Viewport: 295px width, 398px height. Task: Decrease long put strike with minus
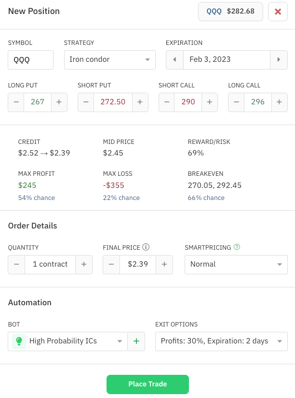tap(16, 102)
